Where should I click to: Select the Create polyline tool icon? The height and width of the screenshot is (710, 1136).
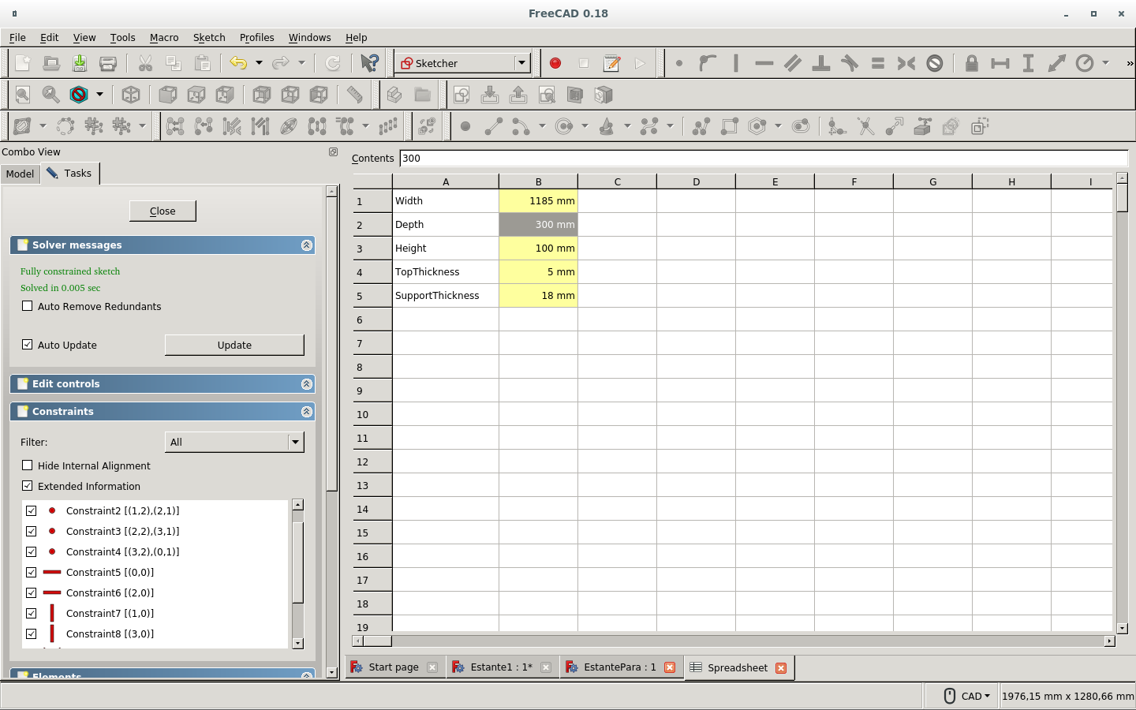coord(701,126)
